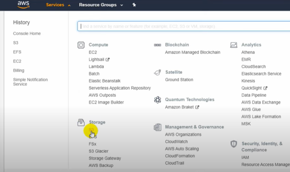Open CloudWatch service link
Viewport: 290px width, 172px height.
tap(177, 142)
